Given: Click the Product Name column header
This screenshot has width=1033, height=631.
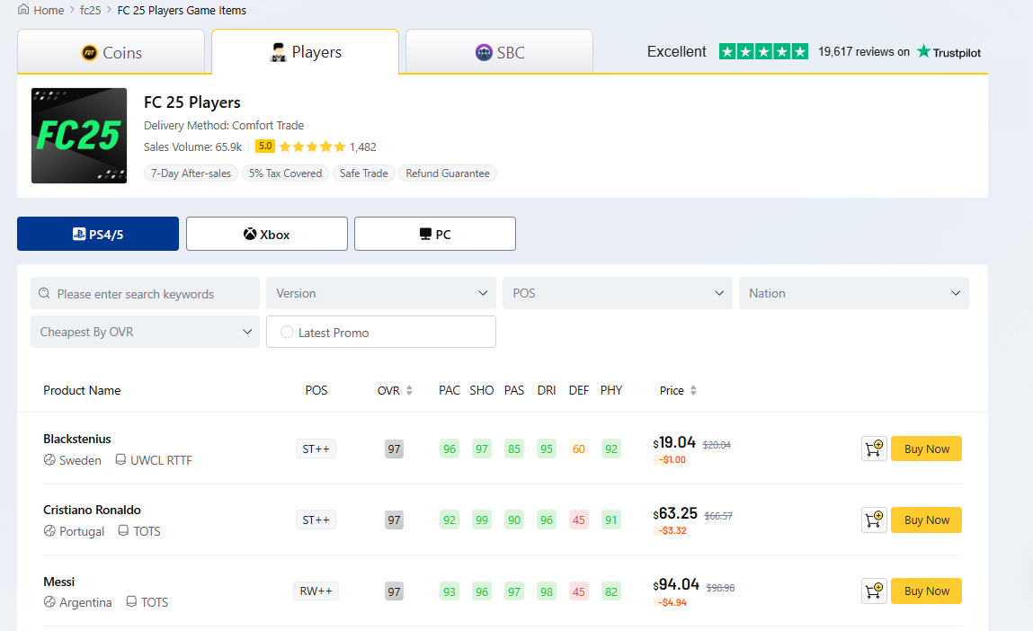Looking at the screenshot, I should point(82,391).
